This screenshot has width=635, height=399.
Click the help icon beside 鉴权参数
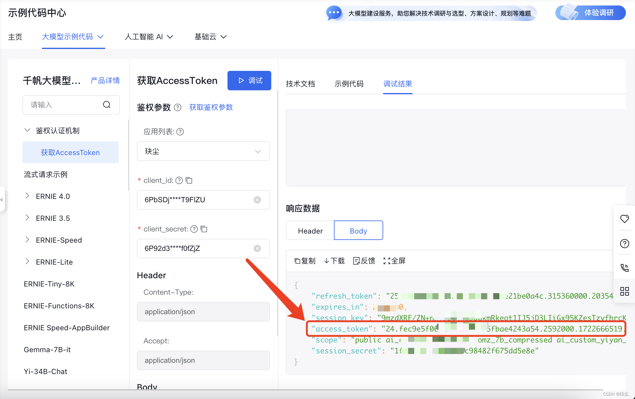pyautogui.click(x=178, y=107)
